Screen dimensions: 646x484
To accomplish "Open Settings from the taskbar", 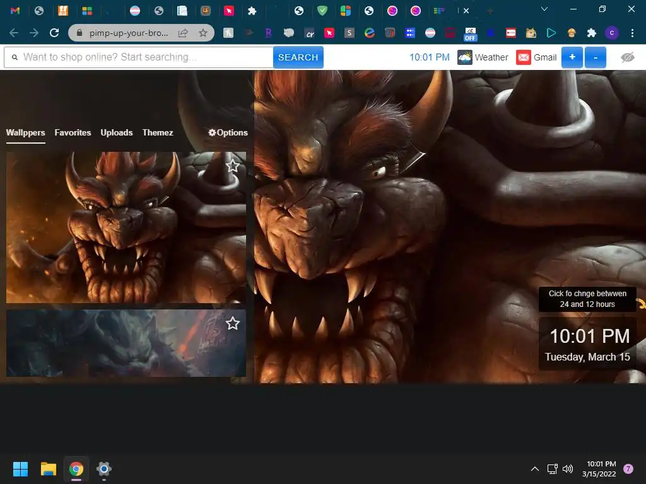I will [104, 469].
